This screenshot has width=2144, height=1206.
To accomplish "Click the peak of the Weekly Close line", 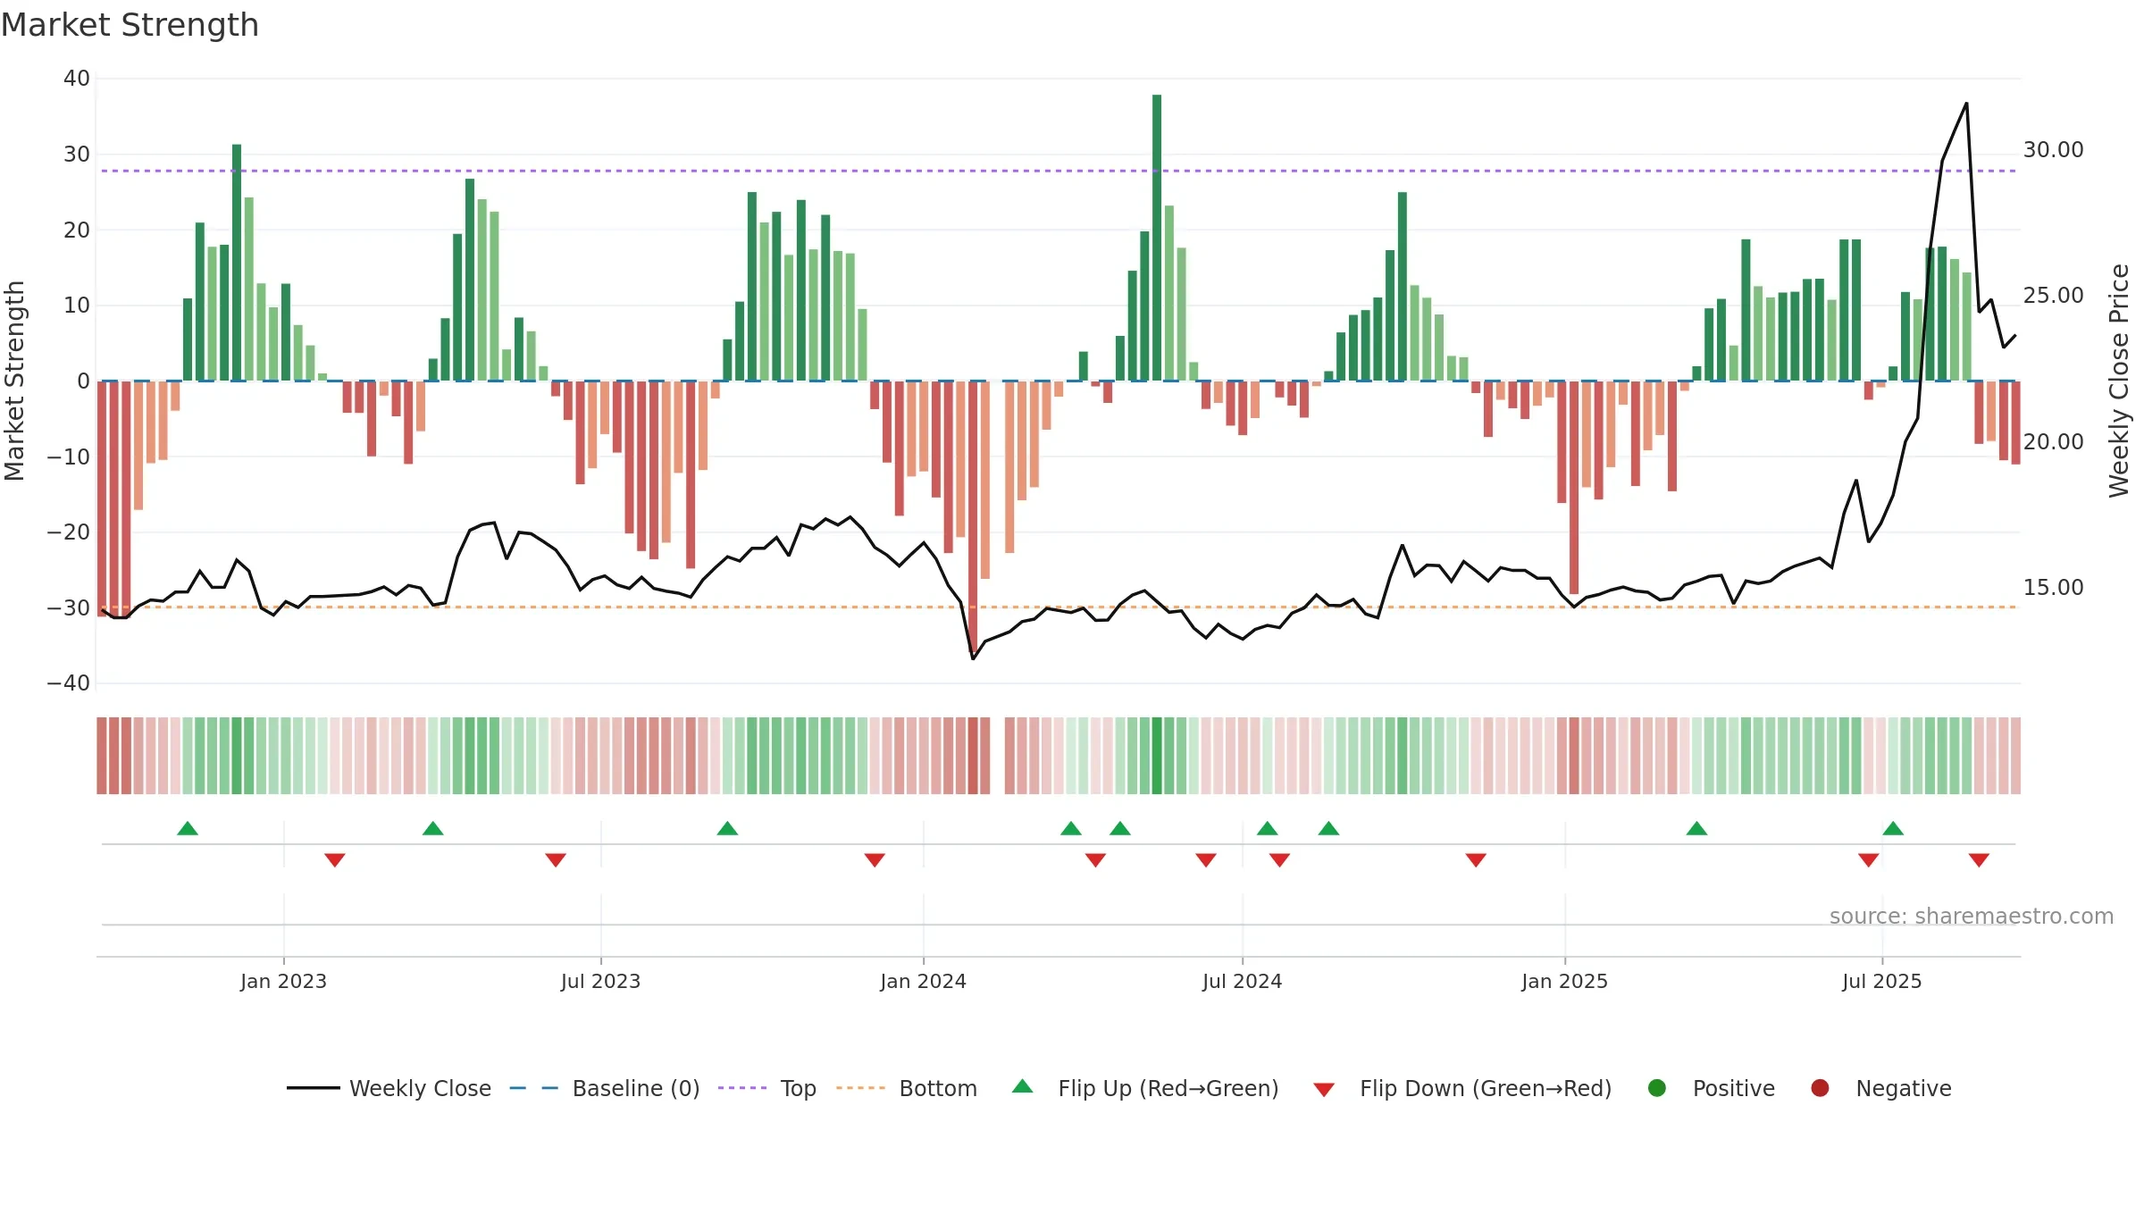I will tap(1966, 104).
